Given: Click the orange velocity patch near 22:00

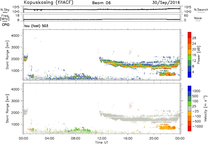Looking at the screenshot, I should coord(167,128).
